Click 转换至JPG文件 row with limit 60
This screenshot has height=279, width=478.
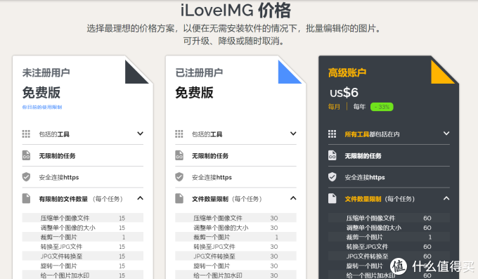[389, 247]
